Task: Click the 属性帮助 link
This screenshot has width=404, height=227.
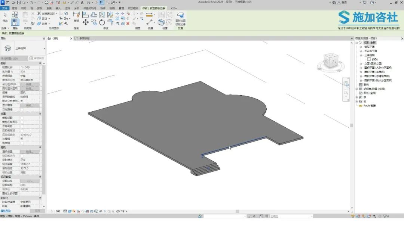Action: pos(6,211)
